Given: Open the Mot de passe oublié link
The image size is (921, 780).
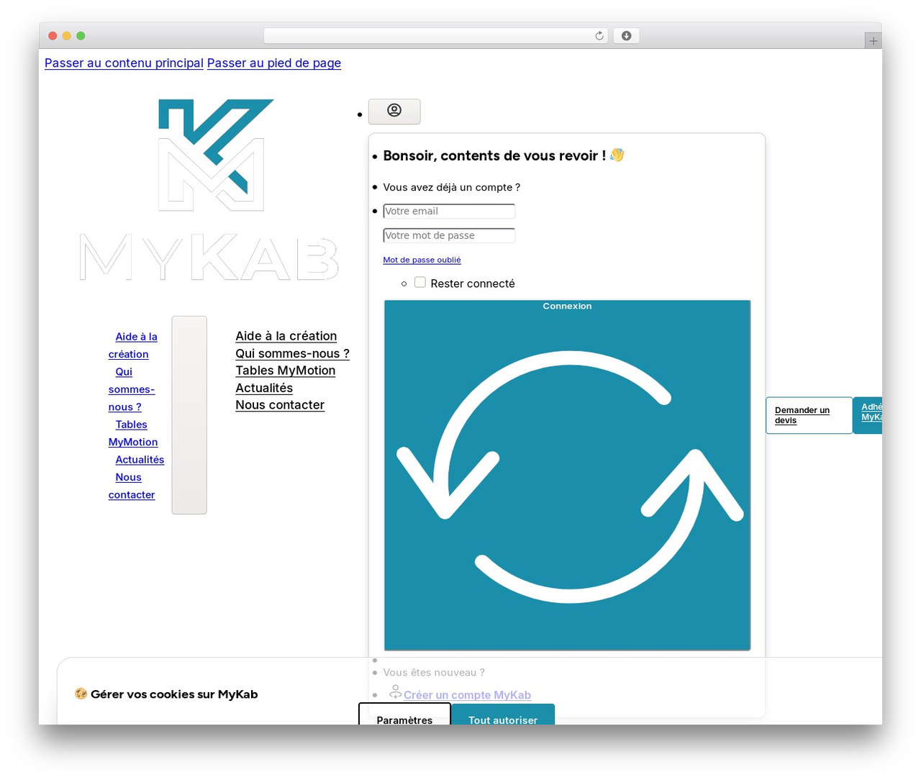Looking at the screenshot, I should pos(422,260).
